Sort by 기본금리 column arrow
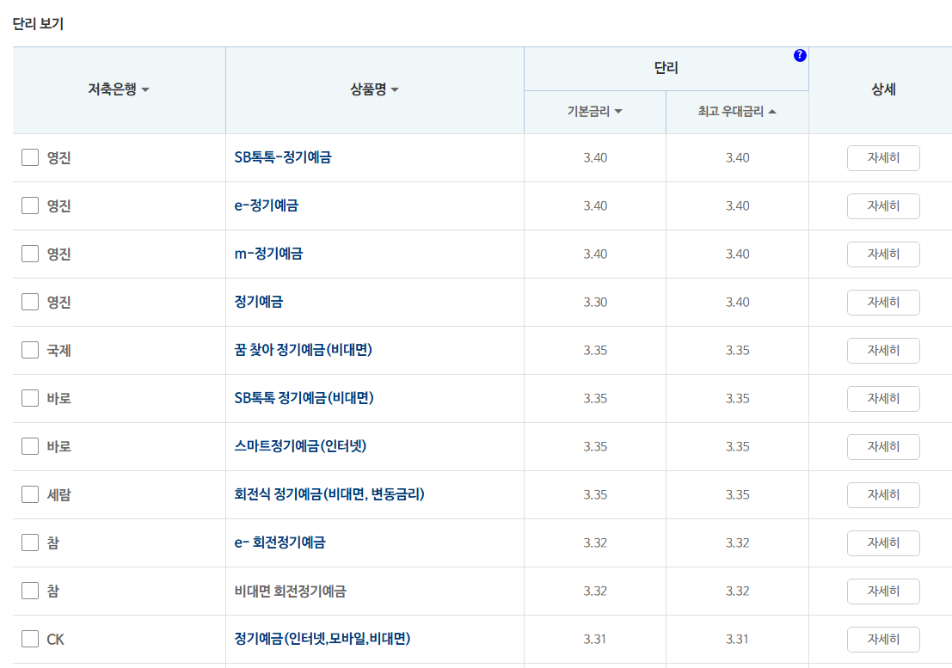952x668 pixels. [x=618, y=112]
